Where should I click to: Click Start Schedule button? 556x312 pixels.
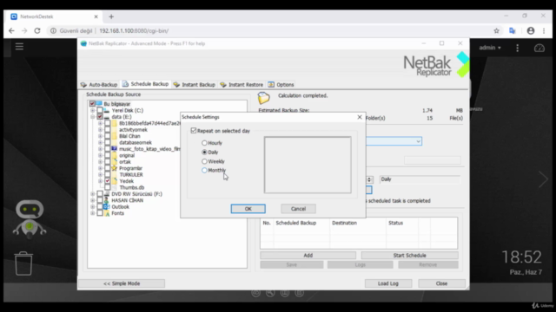point(409,256)
